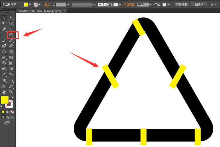The height and width of the screenshot is (147, 220).
Task: Click the 100% opacity field
Action: point(143,5)
